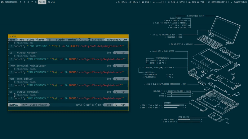The height and width of the screenshot is (139, 248).
Task: Click the volume indicator in the top bar
Action: (x=158, y=2)
